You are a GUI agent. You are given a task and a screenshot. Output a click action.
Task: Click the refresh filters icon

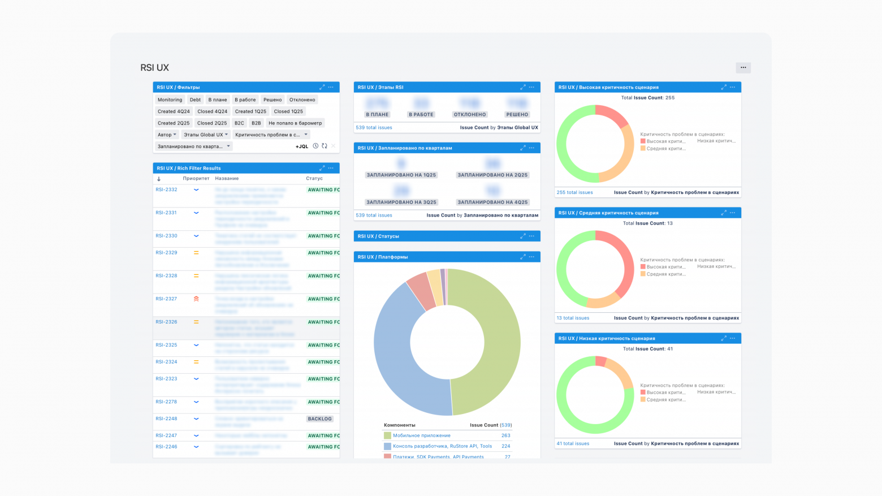pyautogui.click(x=325, y=146)
